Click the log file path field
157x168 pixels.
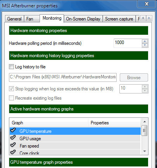[63, 77]
